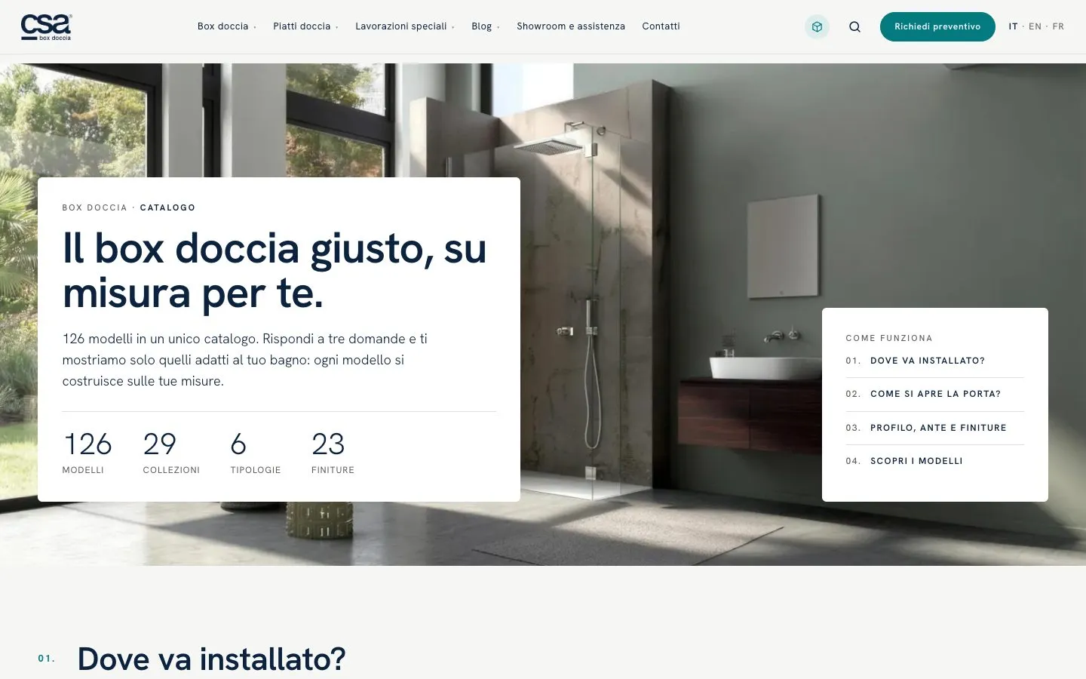Expand the Lavorazioni speciali menu
The image size is (1086, 679).
405,26
